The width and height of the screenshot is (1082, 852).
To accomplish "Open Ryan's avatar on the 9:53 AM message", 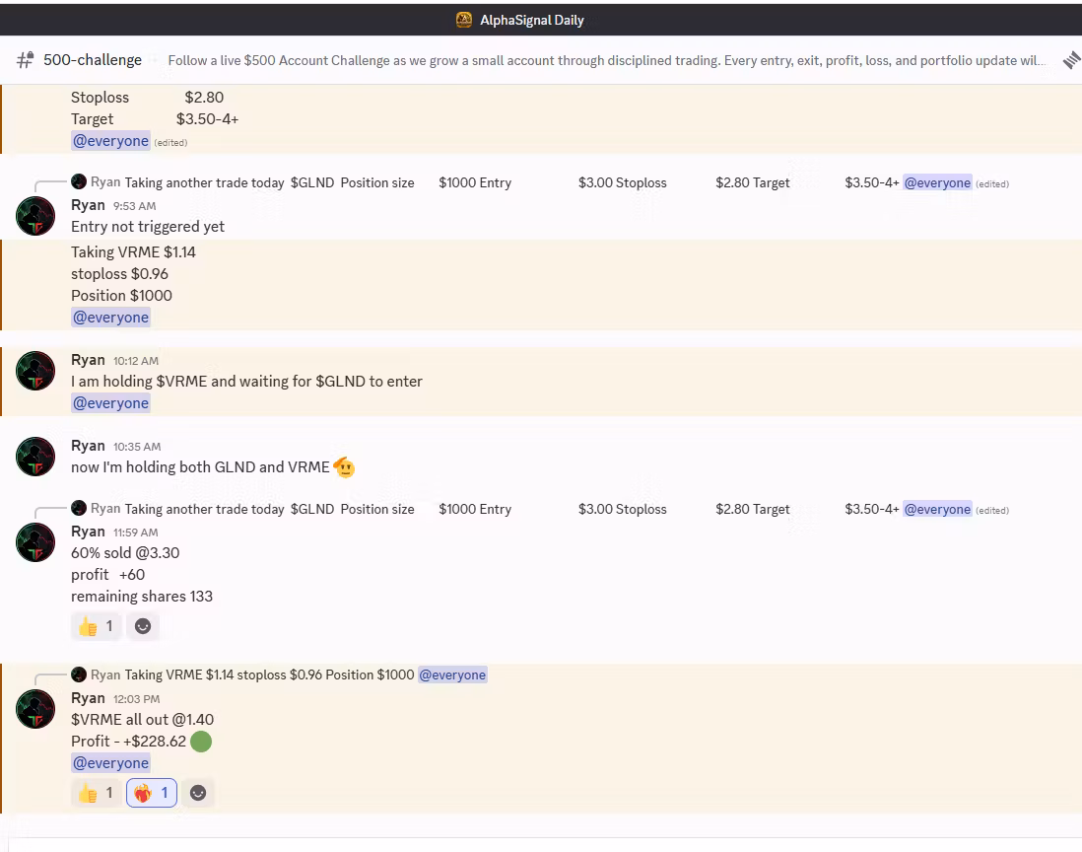I will [35, 215].
